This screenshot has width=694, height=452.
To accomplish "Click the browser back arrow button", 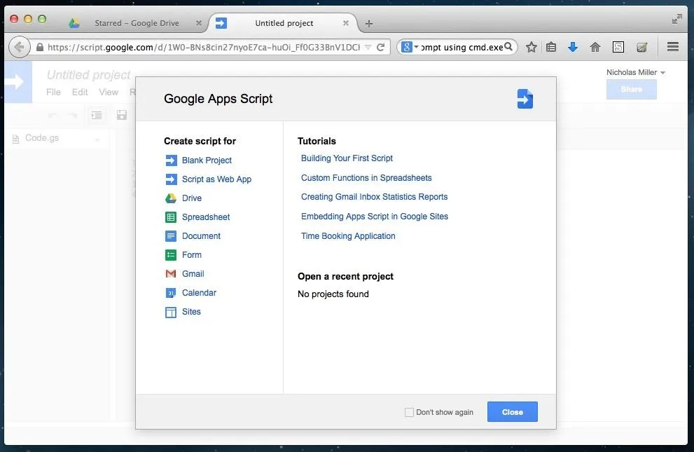I will click(19, 47).
